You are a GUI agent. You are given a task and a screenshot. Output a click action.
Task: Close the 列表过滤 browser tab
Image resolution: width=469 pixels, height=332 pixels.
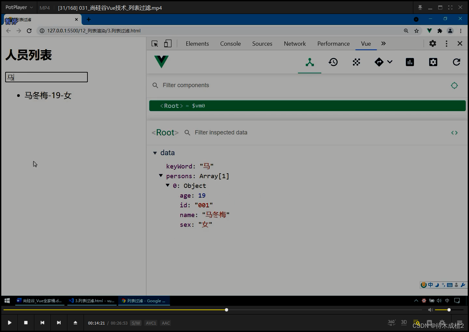[x=76, y=19]
